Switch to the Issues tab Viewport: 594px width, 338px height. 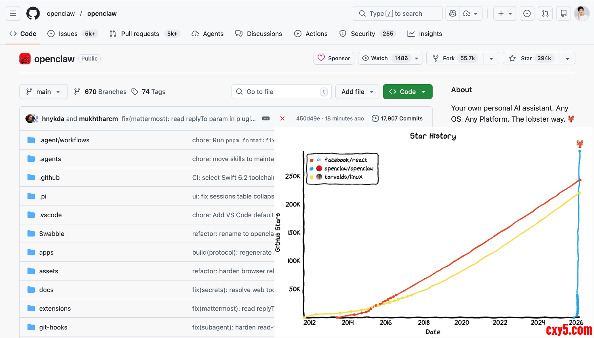coord(67,34)
